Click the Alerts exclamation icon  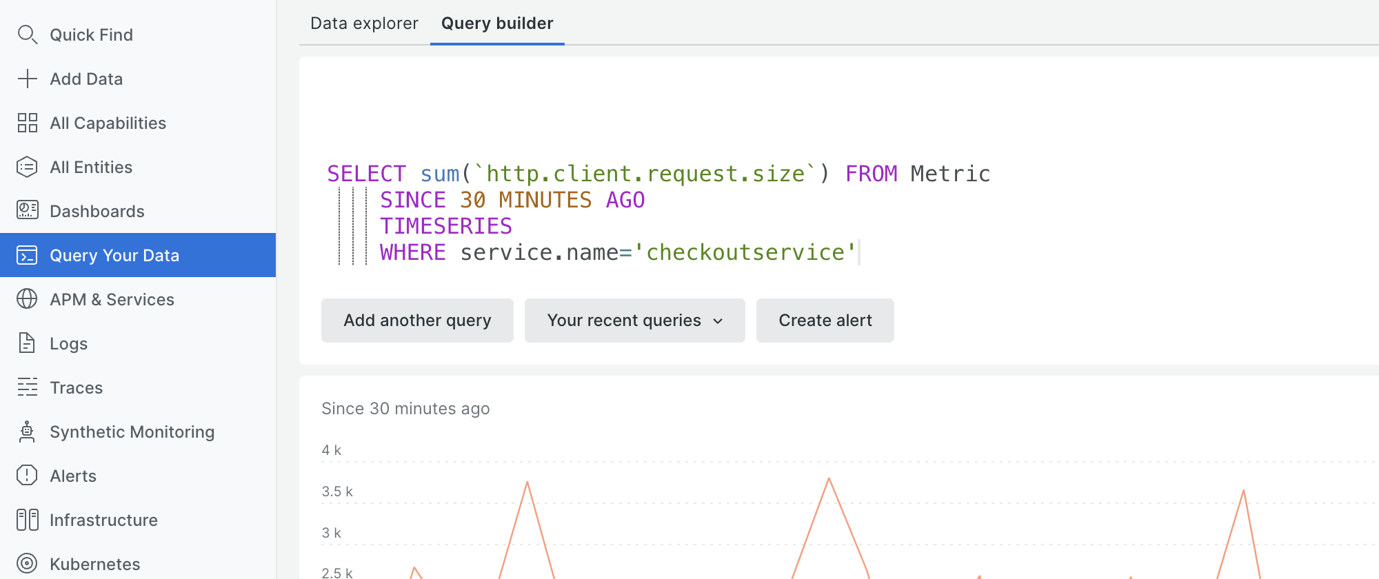tap(27, 476)
